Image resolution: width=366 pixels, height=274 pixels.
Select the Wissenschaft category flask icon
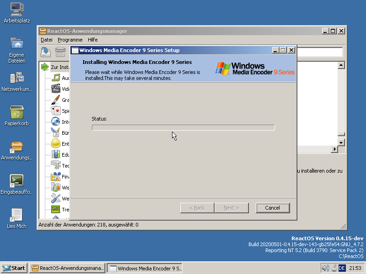[x=56, y=187]
